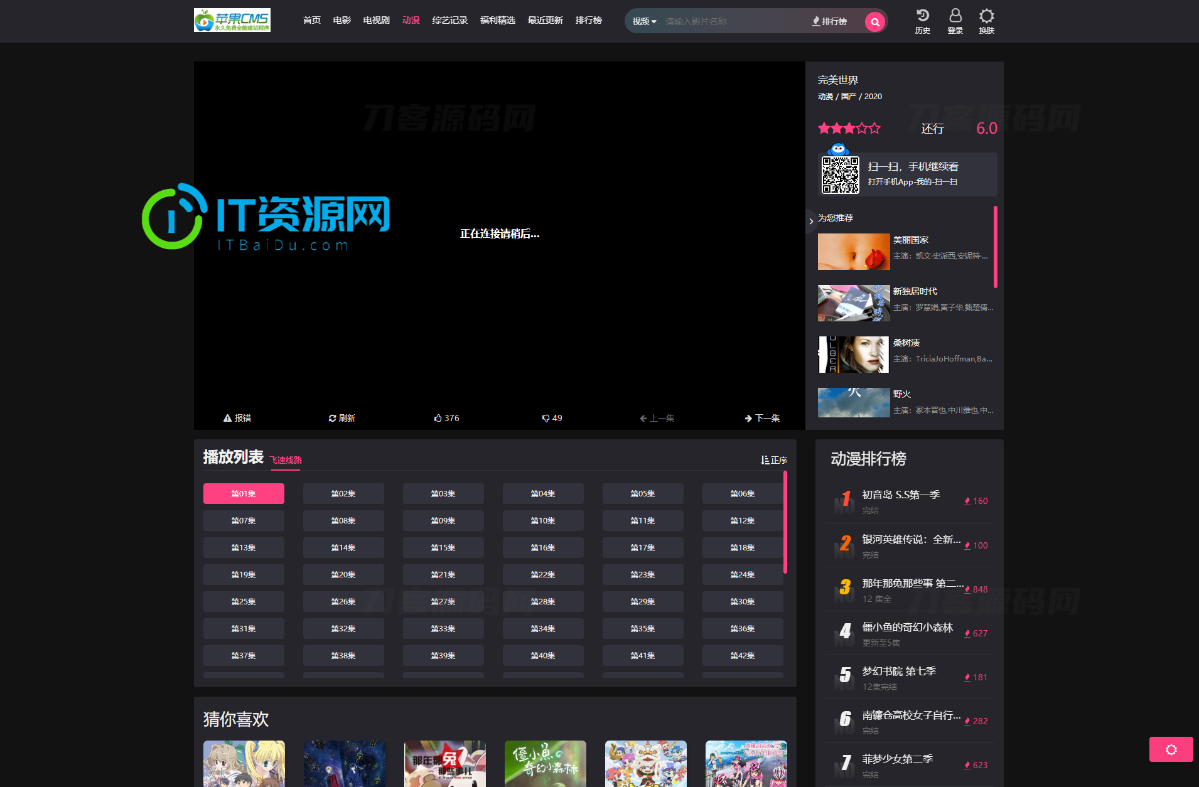Viewport: 1199px width, 787px height.
Task: Click the 国产 region link
Action: click(x=849, y=97)
